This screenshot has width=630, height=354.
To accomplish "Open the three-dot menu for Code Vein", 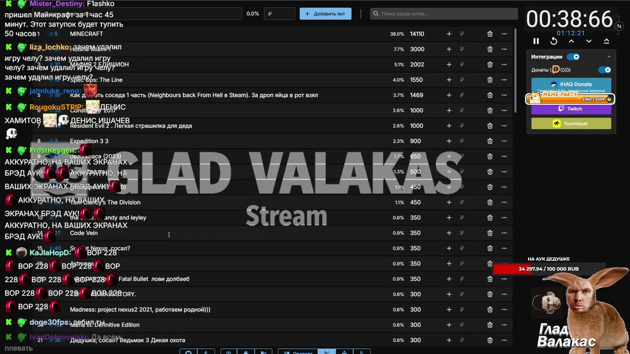I will point(504,233).
